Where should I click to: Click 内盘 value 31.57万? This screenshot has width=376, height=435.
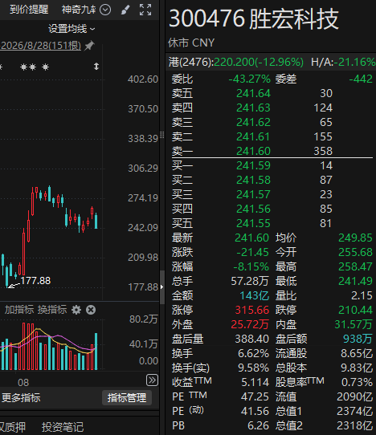(x=354, y=324)
